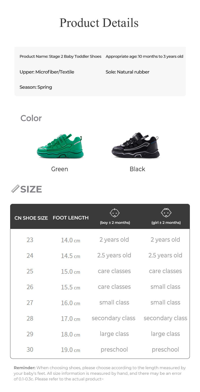Click the Upper: Microfiber/Textile text
This screenshot has height=392, width=200.
coord(47,72)
